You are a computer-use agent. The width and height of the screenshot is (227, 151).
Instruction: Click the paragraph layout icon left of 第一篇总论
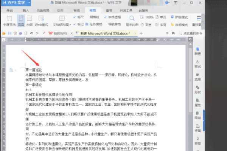coord(11,70)
